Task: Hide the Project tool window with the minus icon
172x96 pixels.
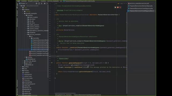Action: coord(47,3)
